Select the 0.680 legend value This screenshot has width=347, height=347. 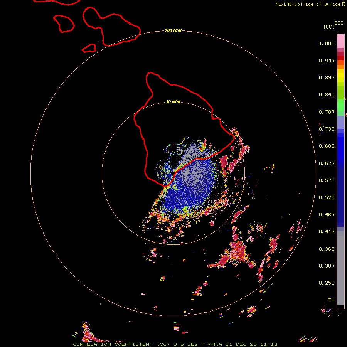tap(327, 146)
